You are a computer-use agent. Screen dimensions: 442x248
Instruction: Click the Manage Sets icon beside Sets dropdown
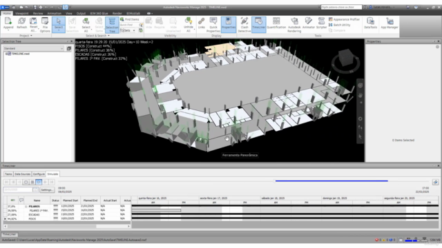coord(141,30)
